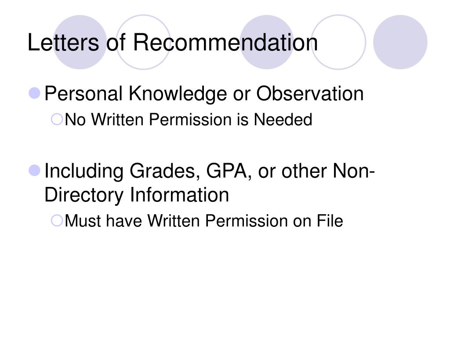The height and width of the screenshot is (337, 450).
Task: Click the word Observation
Action: (310, 94)
